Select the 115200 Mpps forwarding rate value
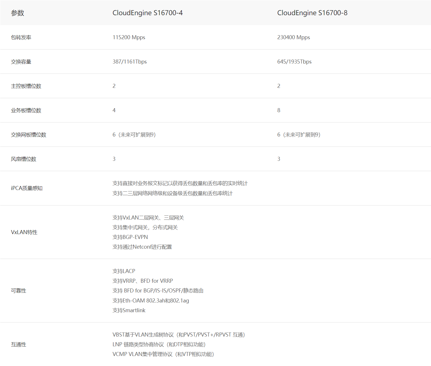 click(x=129, y=37)
